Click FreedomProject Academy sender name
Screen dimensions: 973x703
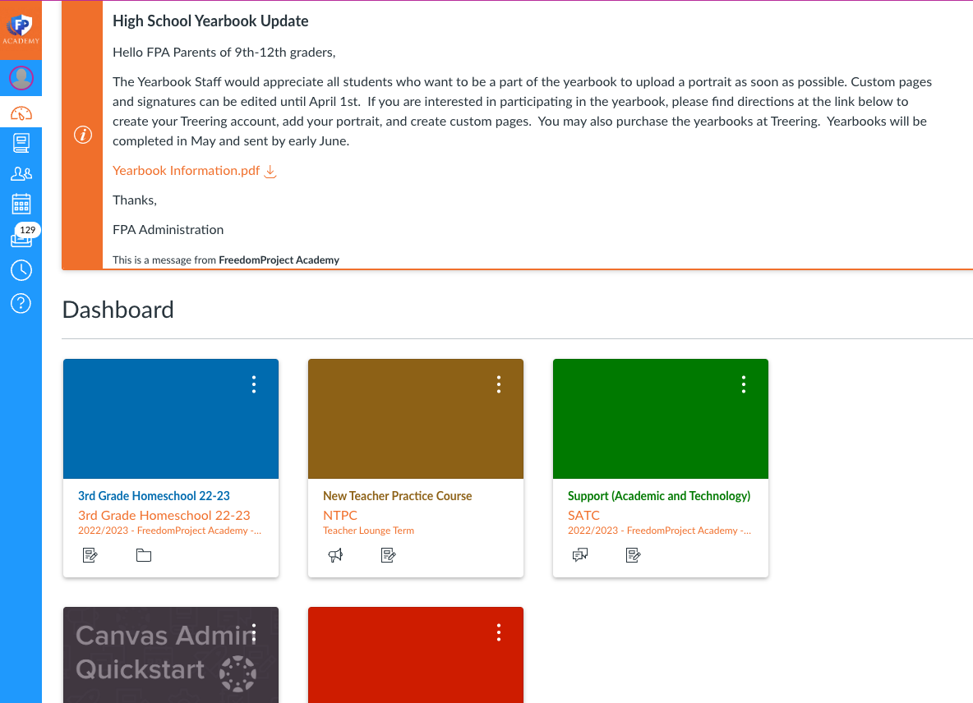click(279, 260)
